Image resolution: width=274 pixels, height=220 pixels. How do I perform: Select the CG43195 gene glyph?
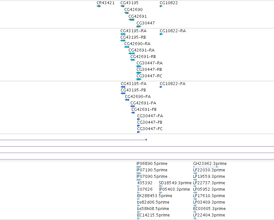(122, 6)
